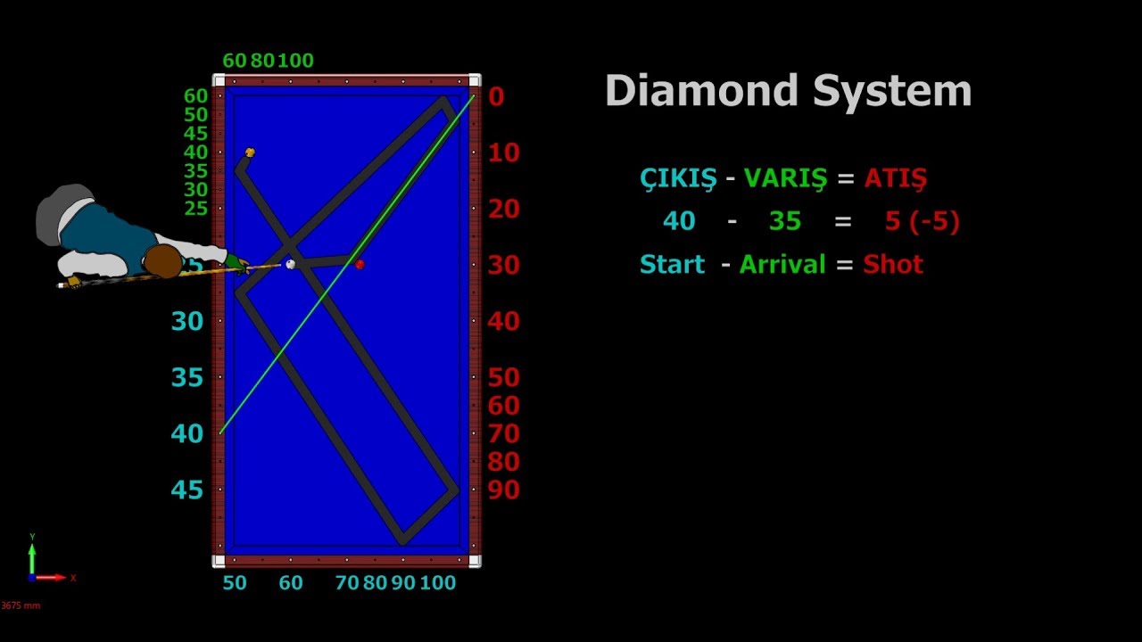Click small green 50 on left side
The height and width of the screenshot is (642, 1142).
pyautogui.click(x=195, y=115)
